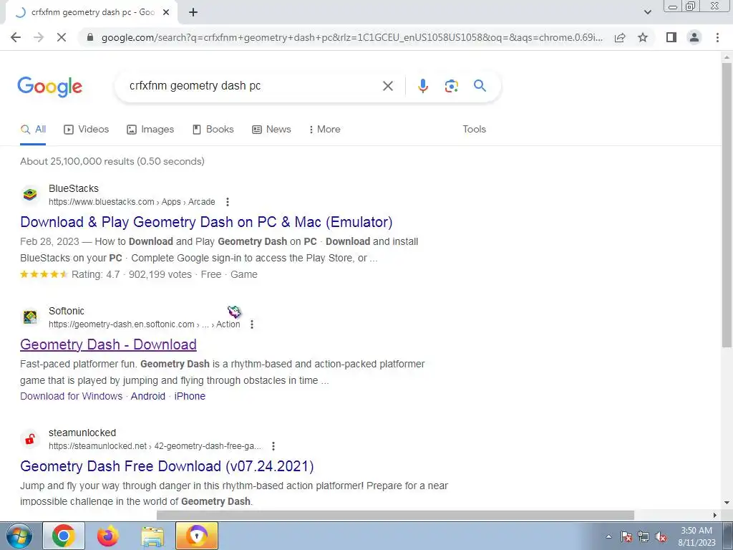Screen dimensions: 733x550
Task: Click the padlock site info icon
Action: [90, 37]
